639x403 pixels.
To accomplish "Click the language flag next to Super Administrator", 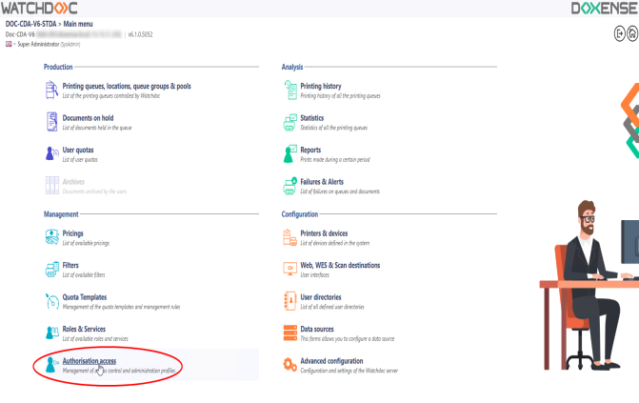I will tap(9, 45).
